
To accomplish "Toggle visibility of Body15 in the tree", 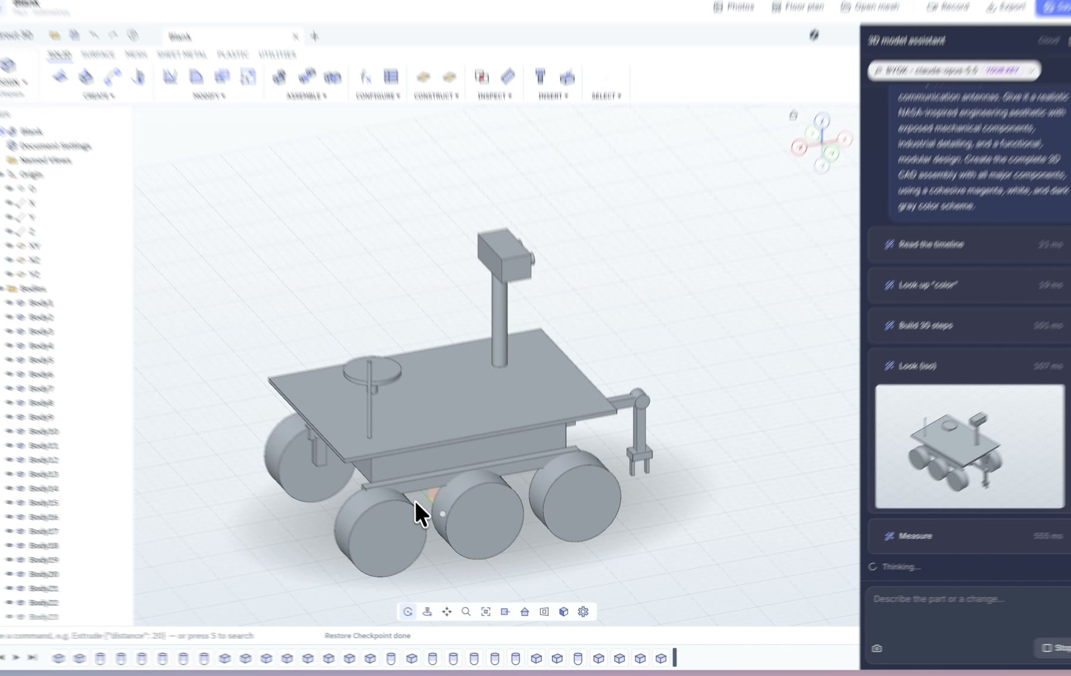I will point(9,503).
